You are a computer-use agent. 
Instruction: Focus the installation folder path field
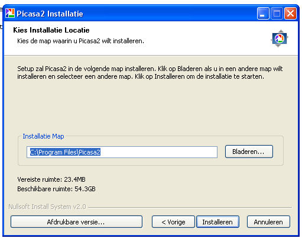point(122,152)
